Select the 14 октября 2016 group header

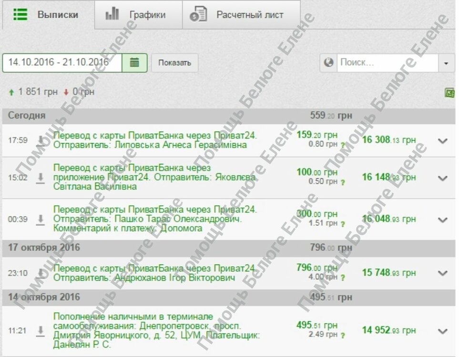point(229,297)
